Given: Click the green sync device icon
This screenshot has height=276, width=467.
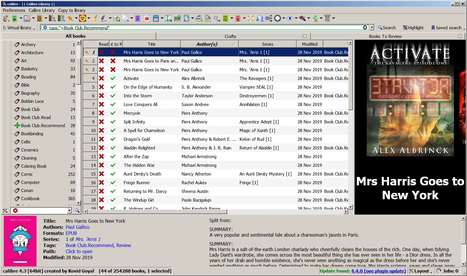Looking at the screenshot, I should click(315, 19).
